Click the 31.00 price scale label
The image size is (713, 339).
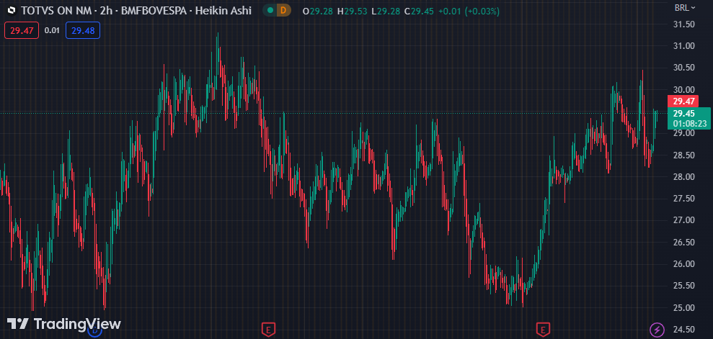click(684, 46)
